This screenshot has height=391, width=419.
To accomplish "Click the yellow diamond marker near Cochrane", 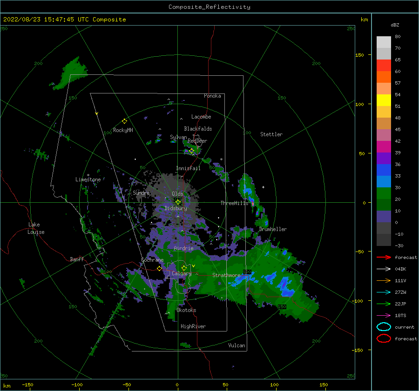I will tap(160, 269).
